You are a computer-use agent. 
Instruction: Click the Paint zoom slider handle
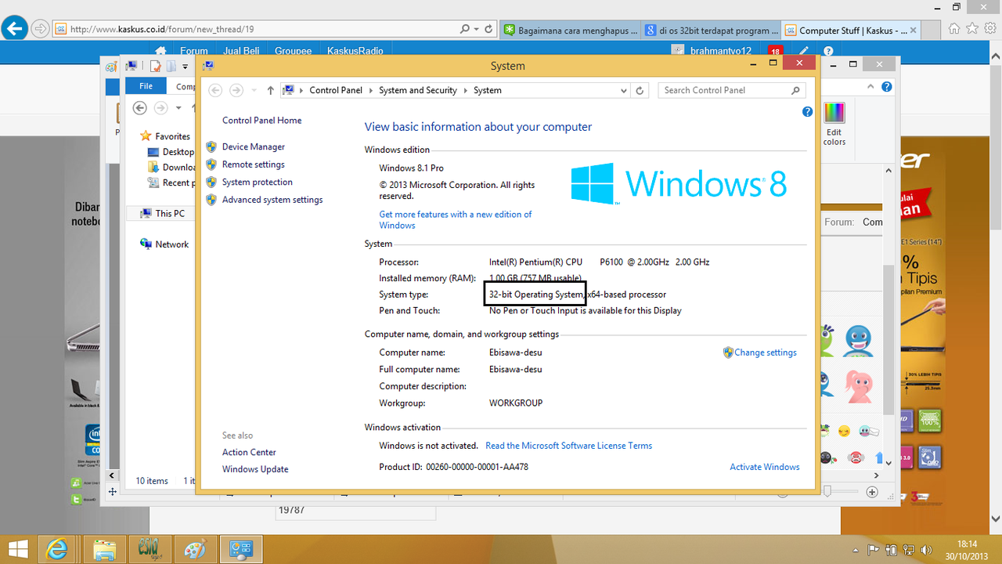827,491
